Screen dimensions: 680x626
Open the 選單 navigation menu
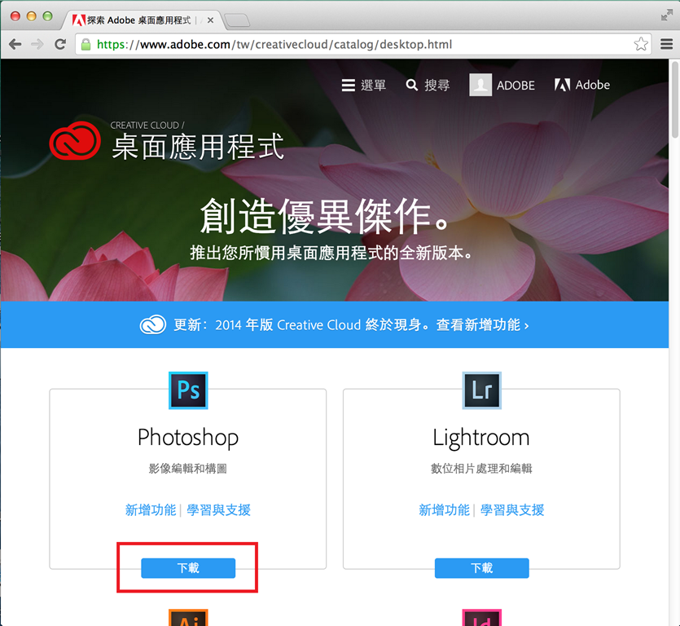[x=363, y=85]
